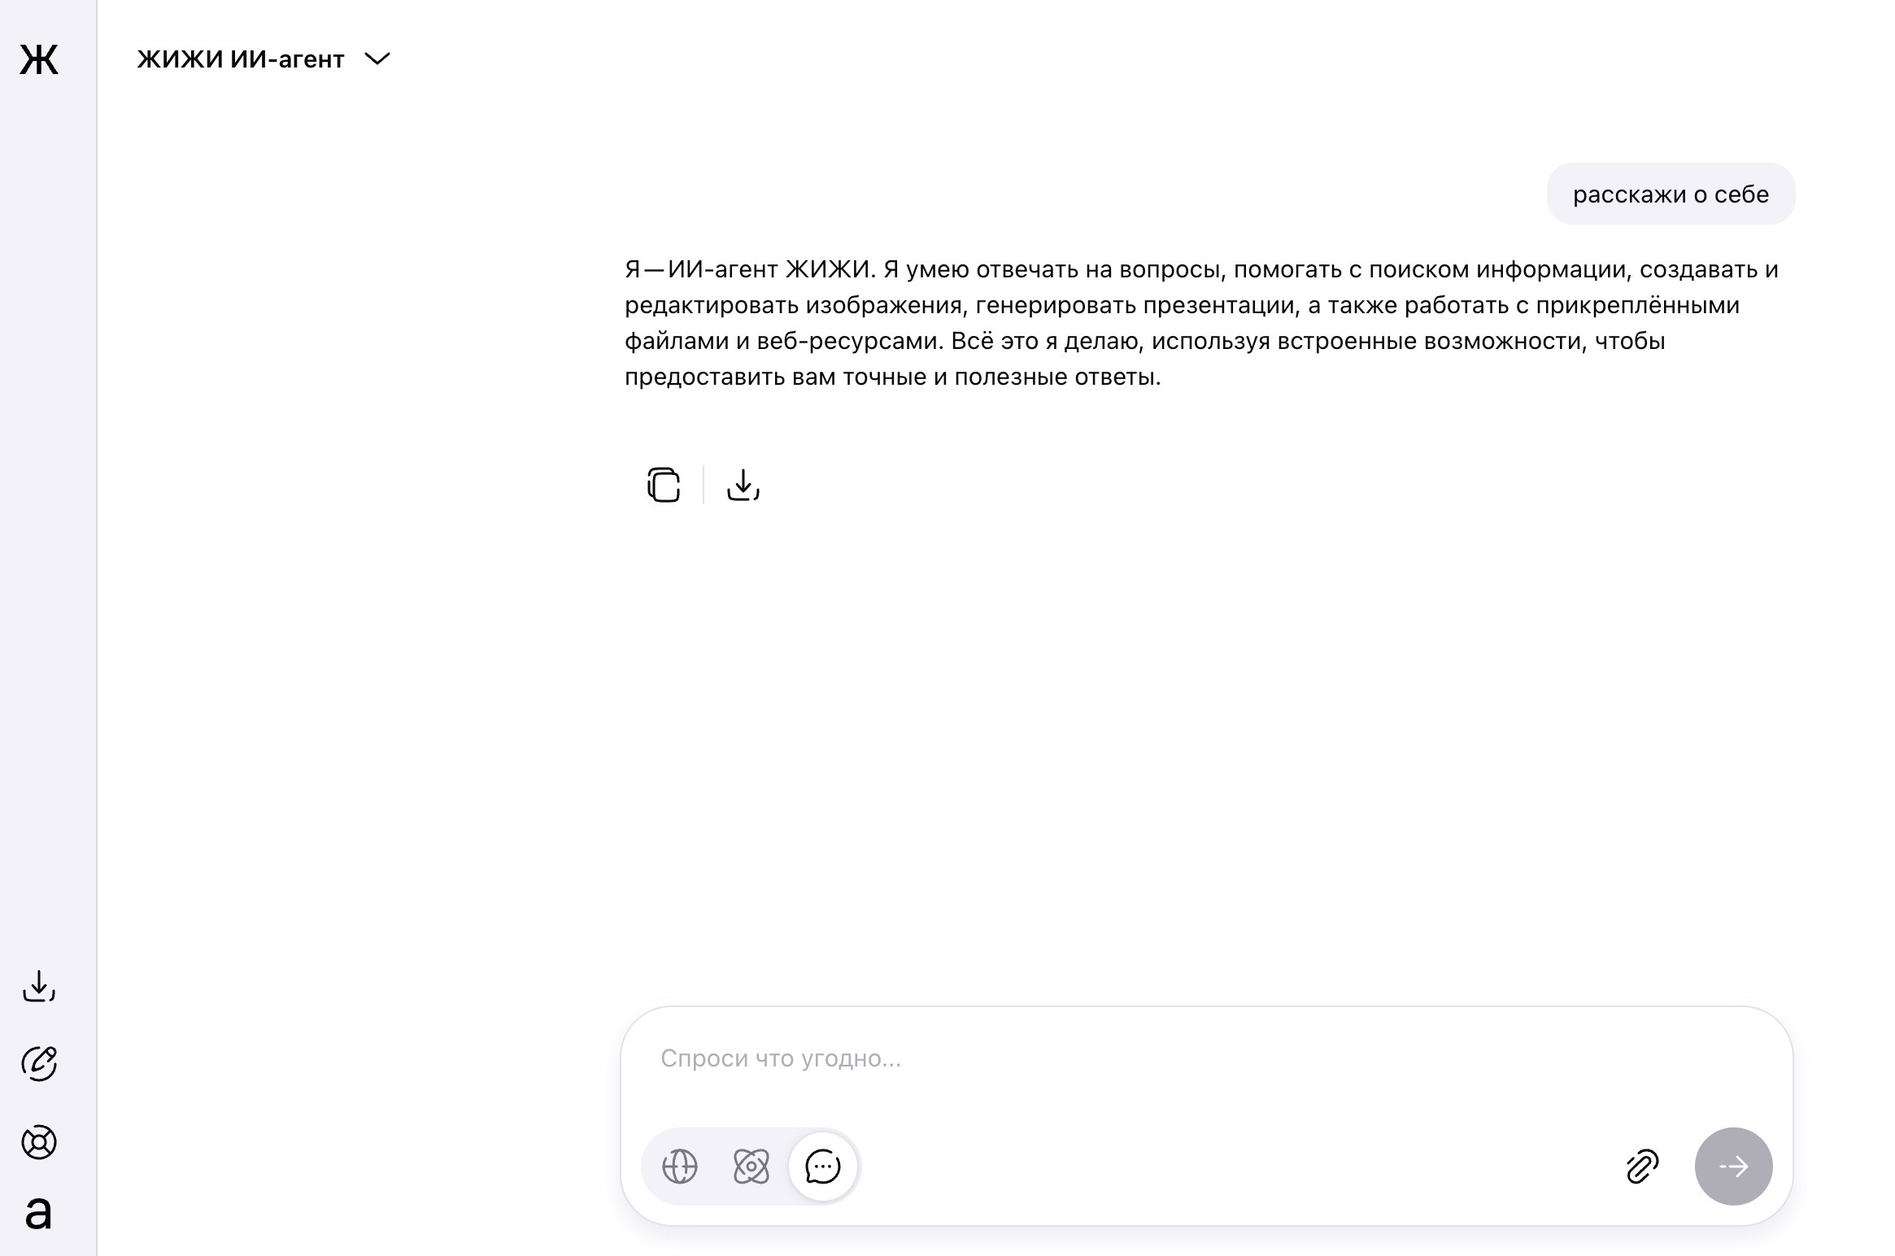Copy the assistant's response
The height and width of the screenshot is (1256, 1895).
tap(664, 485)
